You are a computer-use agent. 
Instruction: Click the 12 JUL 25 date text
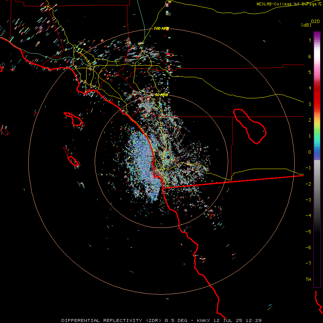(x=228, y=320)
